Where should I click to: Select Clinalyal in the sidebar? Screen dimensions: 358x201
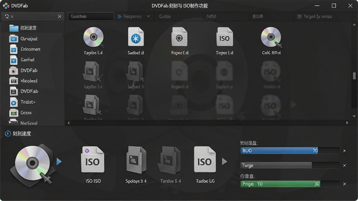[x=23, y=39]
